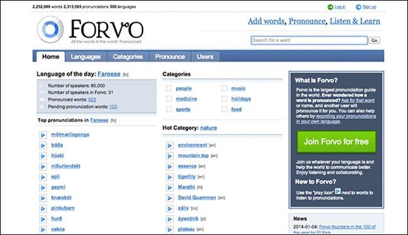Open the 103 pending words link
Image resolution: width=408 pixels, height=235 pixels.
point(113,107)
